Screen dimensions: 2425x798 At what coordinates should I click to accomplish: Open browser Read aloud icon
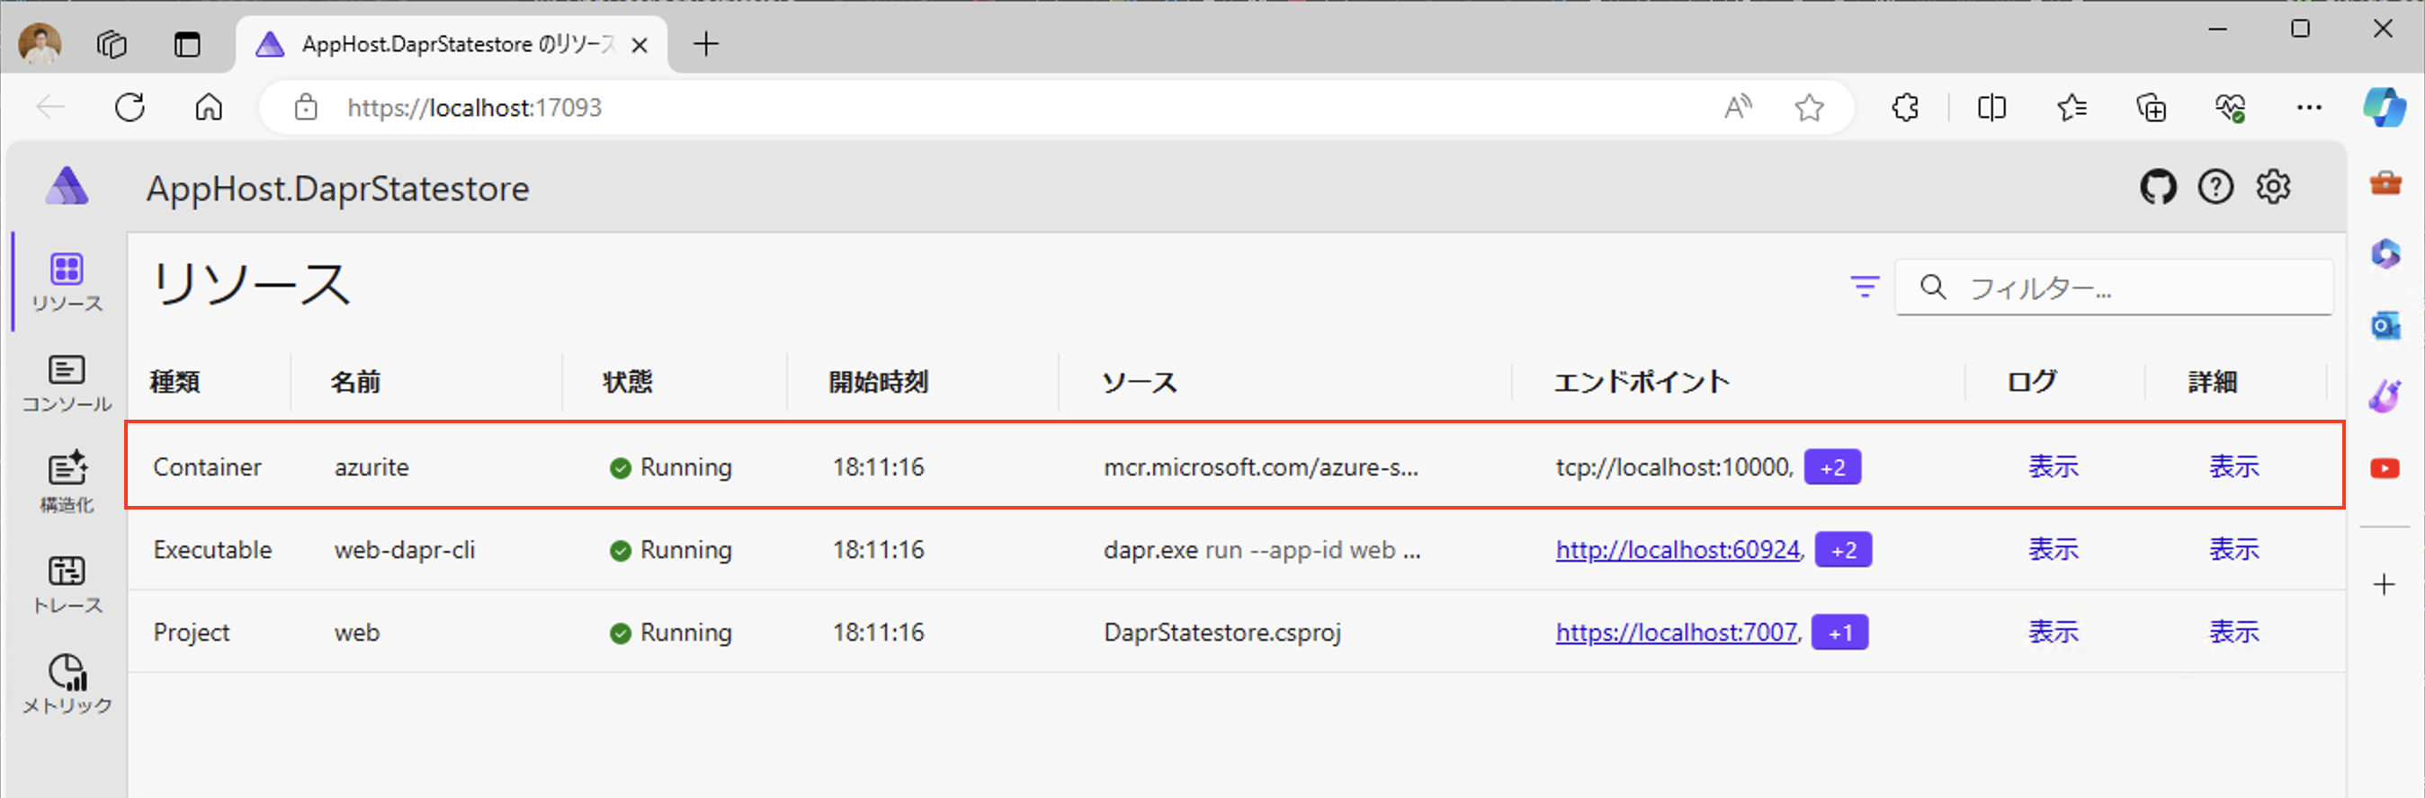1738,107
